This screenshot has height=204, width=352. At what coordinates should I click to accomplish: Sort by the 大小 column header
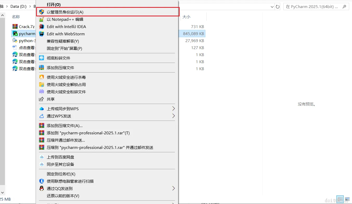186,17
